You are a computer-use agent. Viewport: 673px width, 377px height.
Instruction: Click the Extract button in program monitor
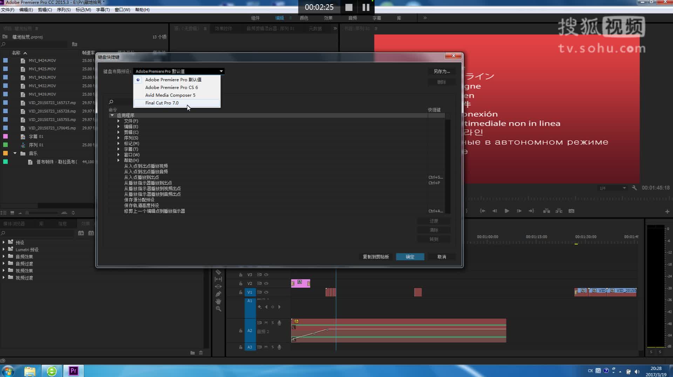[x=559, y=211]
